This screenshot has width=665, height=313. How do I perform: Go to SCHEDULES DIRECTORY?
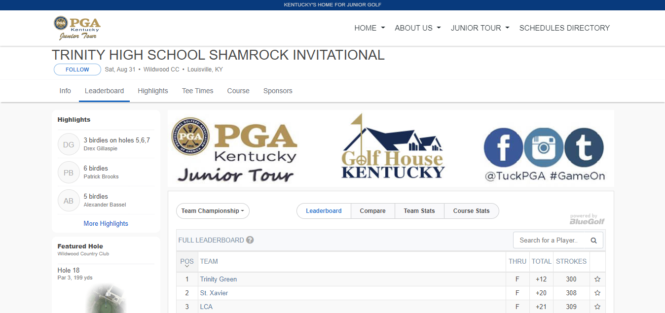click(x=564, y=28)
